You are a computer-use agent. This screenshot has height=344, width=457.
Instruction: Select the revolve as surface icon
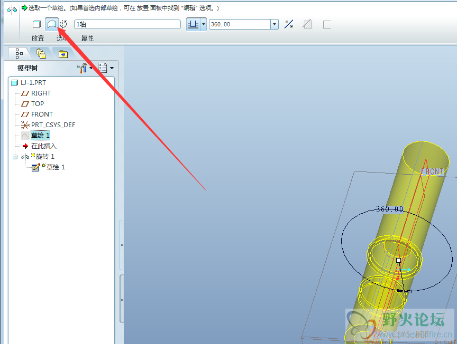(x=52, y=24)
